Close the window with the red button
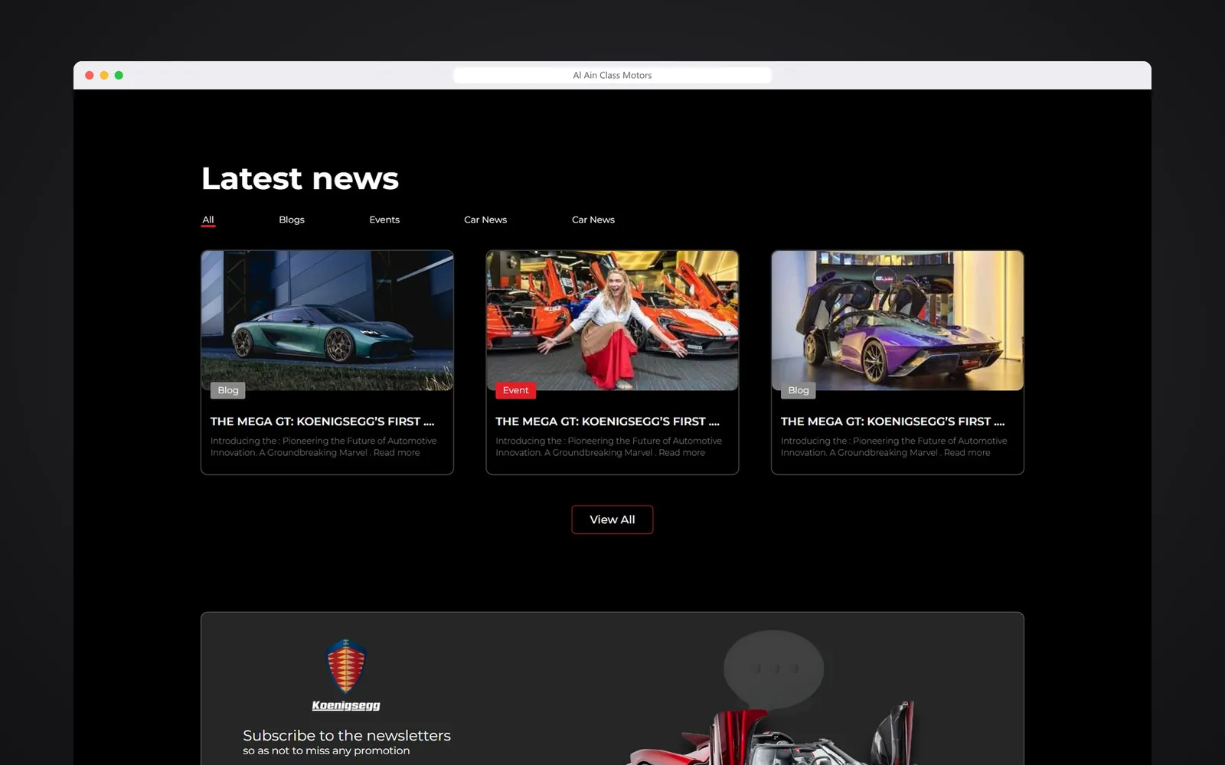This screenshot has height=765, width=1225. point(90,75)
